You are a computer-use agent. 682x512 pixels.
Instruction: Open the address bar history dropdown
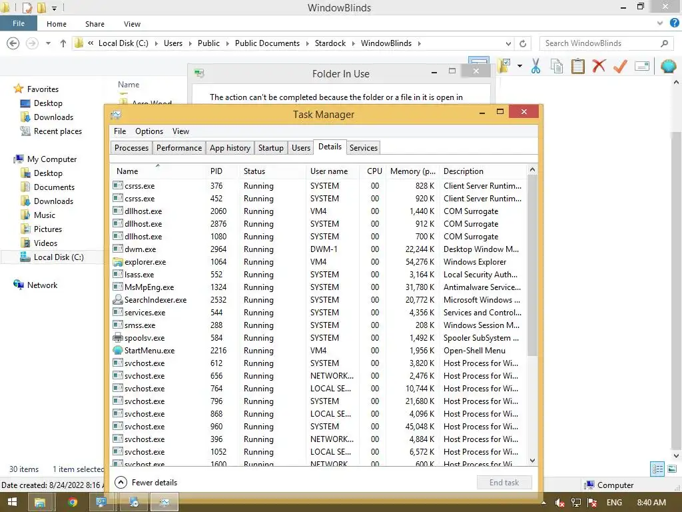coord(508,43)
